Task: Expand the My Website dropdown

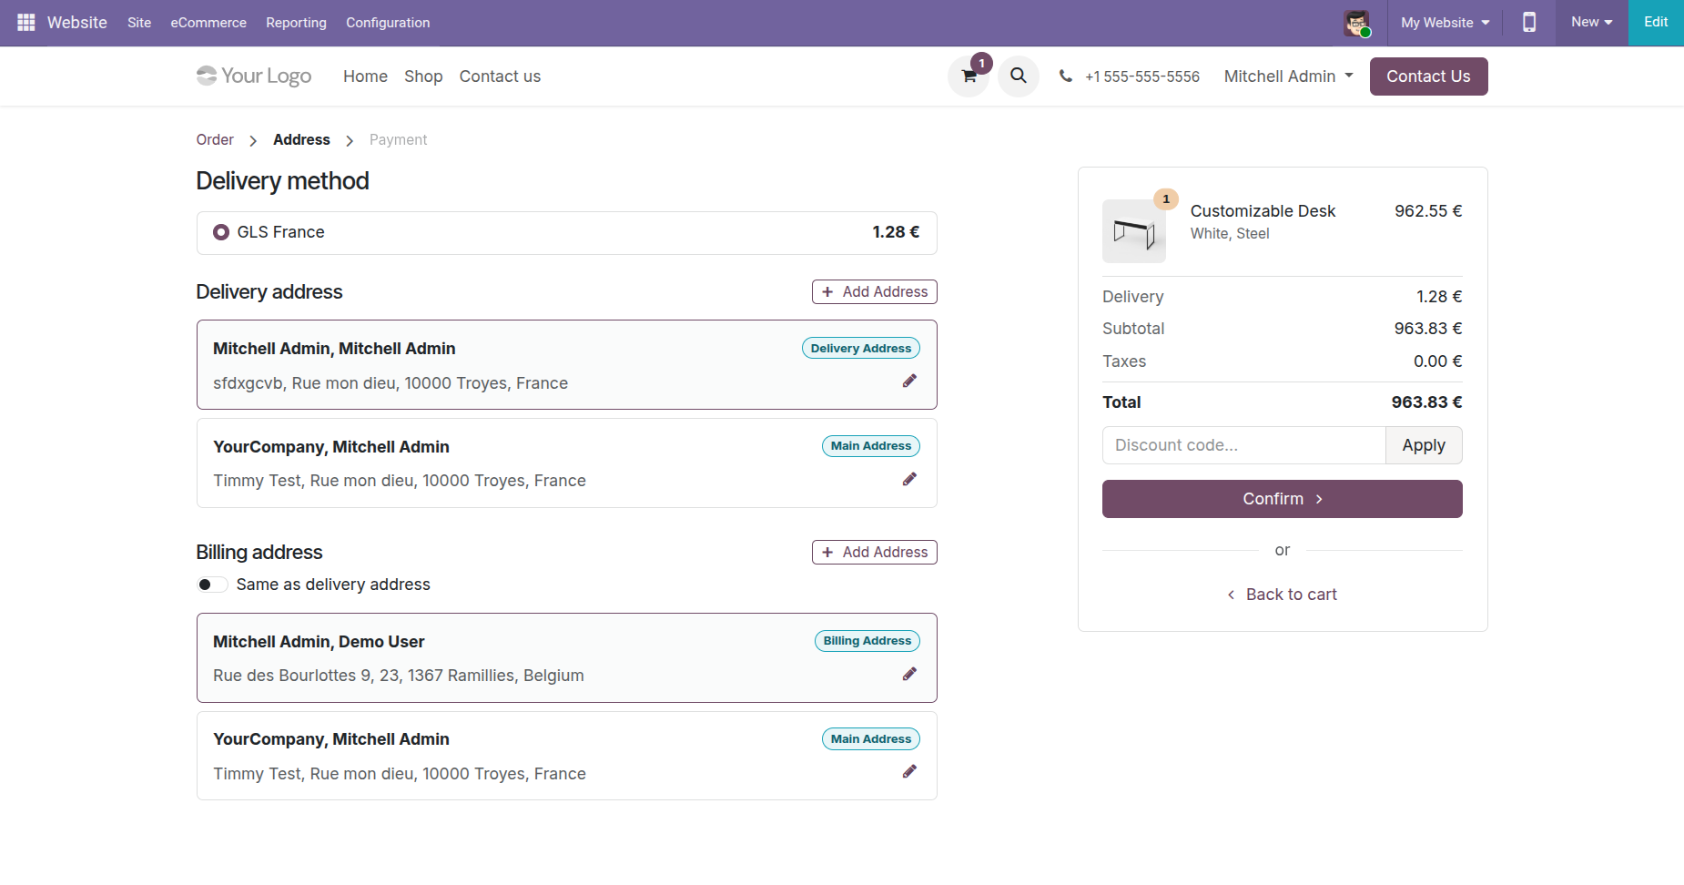Action: [1446, 23]
